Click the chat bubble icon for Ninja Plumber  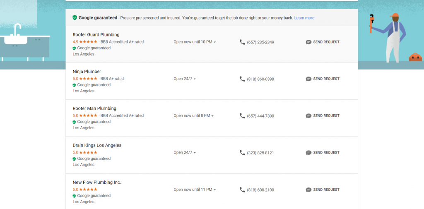click(308, 79)
